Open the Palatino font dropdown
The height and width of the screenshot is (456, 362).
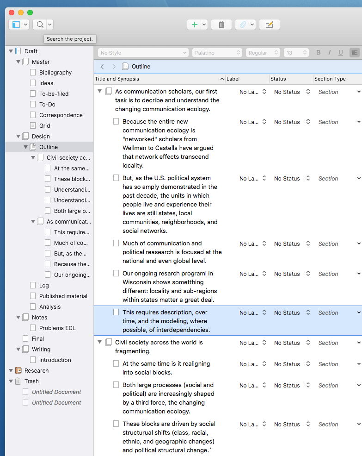(x=217, y=53)
